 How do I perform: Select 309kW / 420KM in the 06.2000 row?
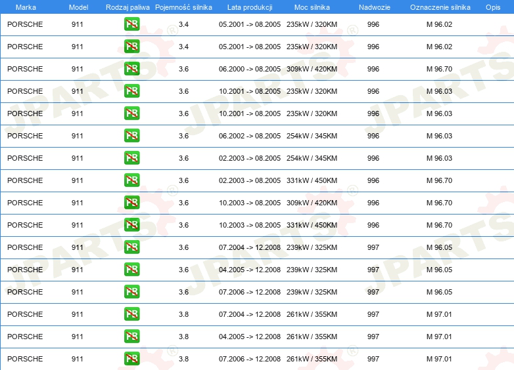coord(312,69)
